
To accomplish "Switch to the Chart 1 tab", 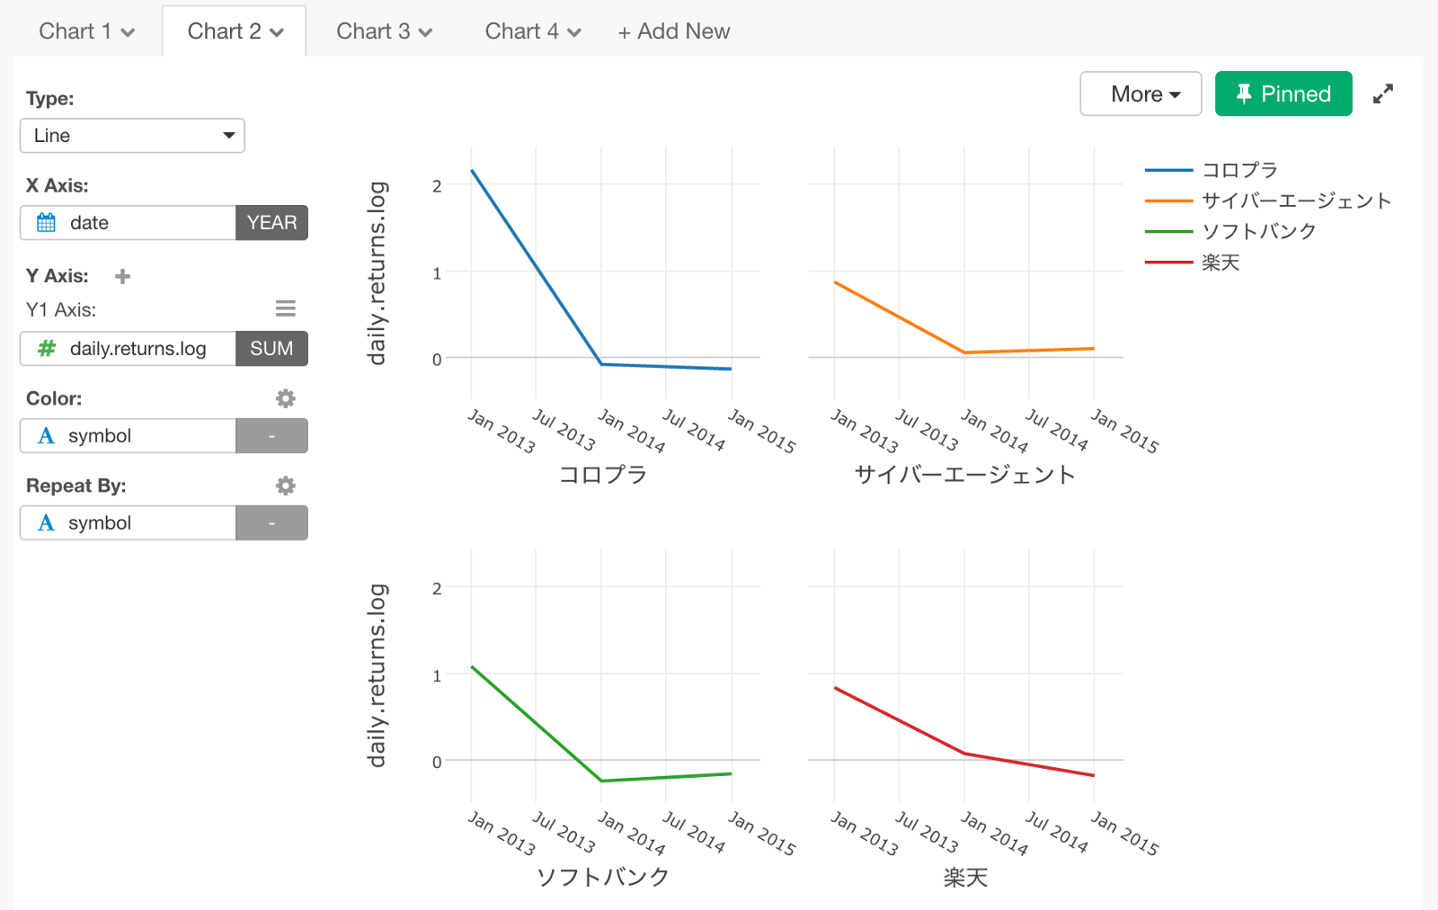I will point(86,31).
